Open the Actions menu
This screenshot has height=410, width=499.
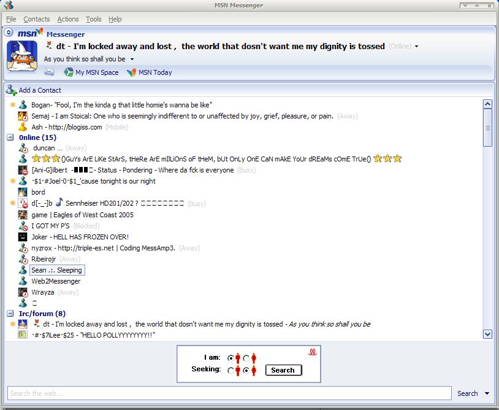(68, 19)
